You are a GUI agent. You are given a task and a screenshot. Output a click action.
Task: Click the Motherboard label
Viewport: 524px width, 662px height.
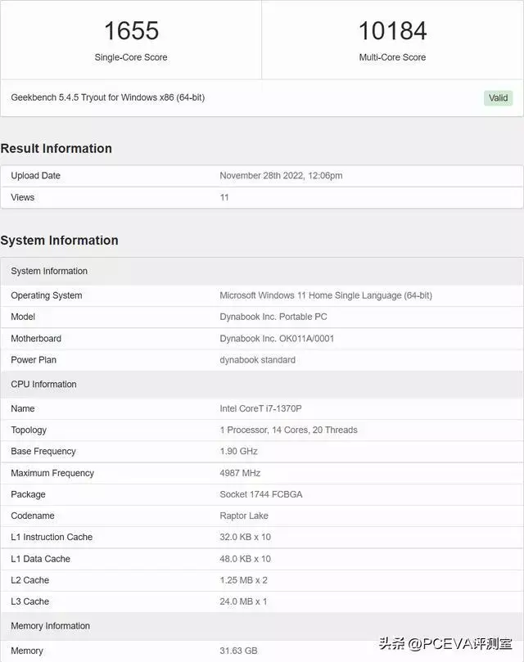pyautogui.click(x=36, y=339)
